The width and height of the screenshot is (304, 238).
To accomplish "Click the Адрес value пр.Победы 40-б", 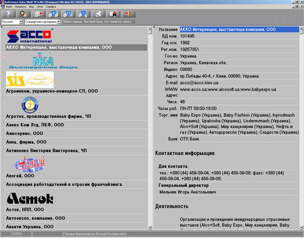I will pyautogui.click(x=219, y=76).
